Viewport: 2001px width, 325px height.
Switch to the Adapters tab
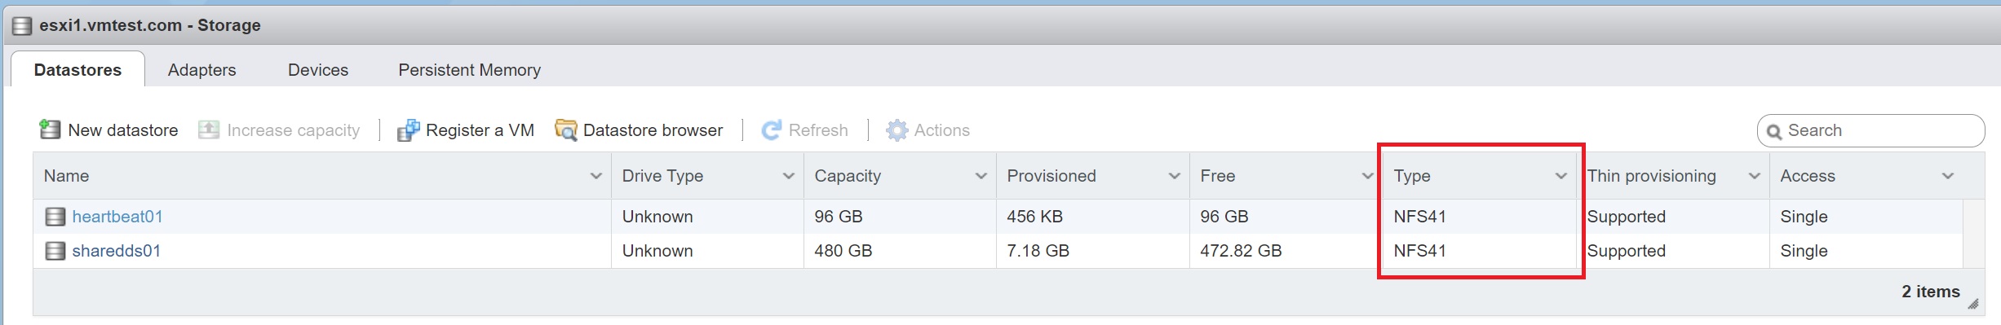[201, 70]
